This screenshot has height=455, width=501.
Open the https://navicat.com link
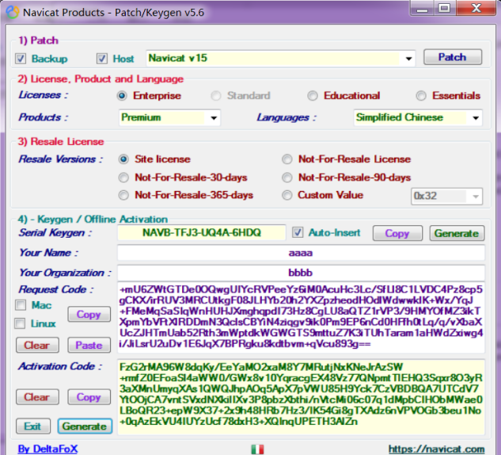click(436, 449)
